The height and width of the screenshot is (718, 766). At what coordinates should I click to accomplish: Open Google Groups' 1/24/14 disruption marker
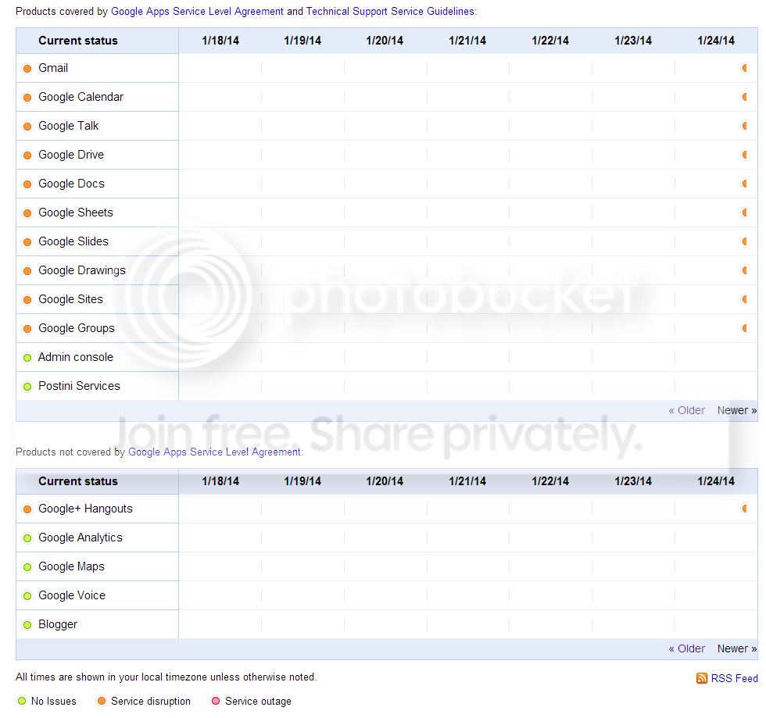click(x=744, y=327)
